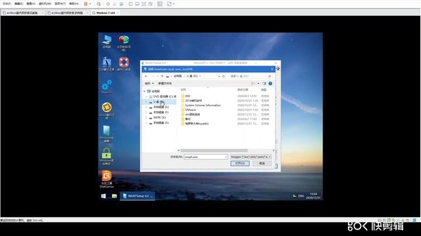Open the address bar history dropdown
This screenshot has height=236, width=421.
(219, 76)
